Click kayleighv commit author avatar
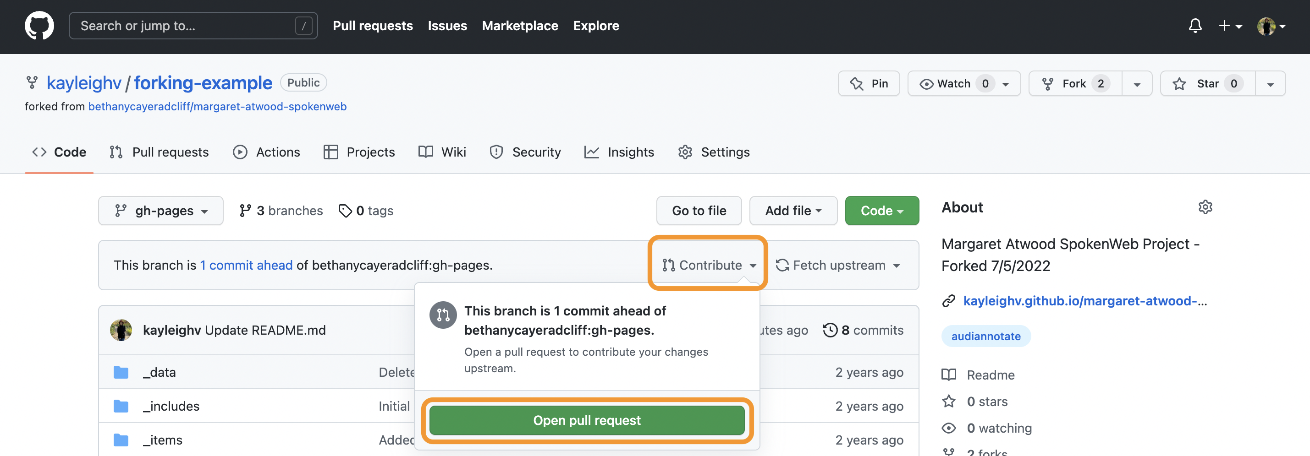Screen dimensions: 1310x456 point(121,330)
